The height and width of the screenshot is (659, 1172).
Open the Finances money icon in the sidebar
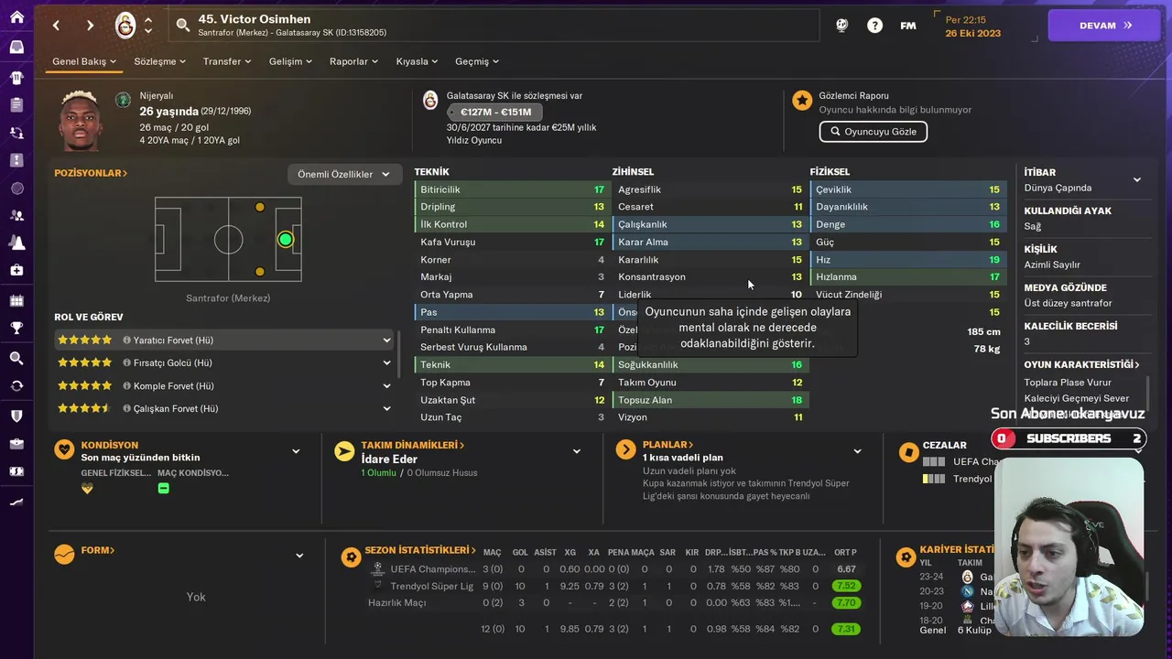tap(16, 471)
